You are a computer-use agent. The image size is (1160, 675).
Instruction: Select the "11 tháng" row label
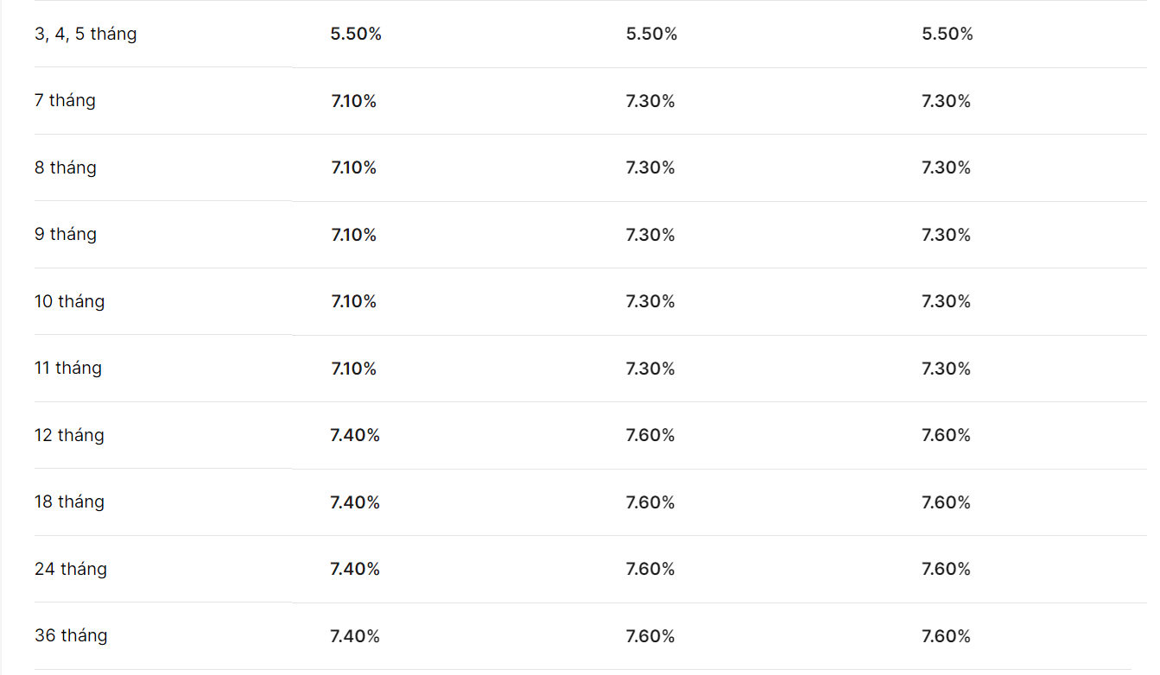68,369
